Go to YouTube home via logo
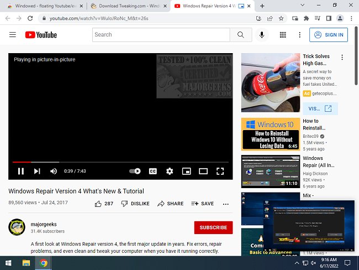 click(x=41, y=35)
